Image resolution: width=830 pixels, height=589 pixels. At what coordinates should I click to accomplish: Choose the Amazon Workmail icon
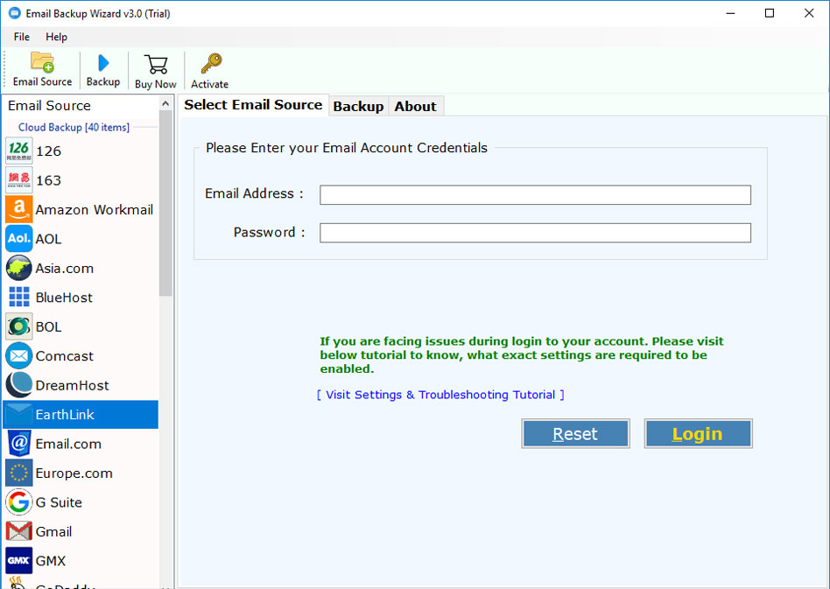click(18, 209)
